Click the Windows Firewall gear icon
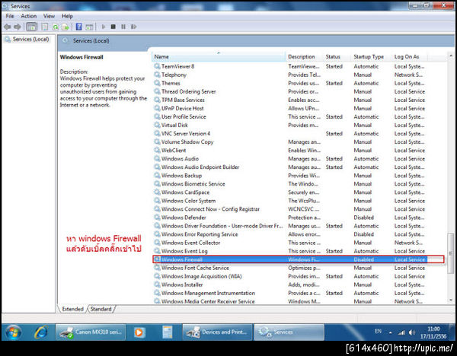The width and height of the screenshot is (457, 356). point(157,259)
